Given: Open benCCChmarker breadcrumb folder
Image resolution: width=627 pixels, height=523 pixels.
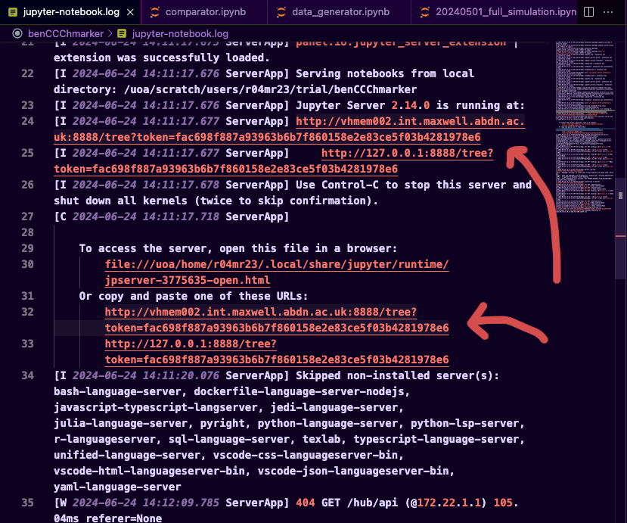Looking at the screenshot, I should coord(66,33).
